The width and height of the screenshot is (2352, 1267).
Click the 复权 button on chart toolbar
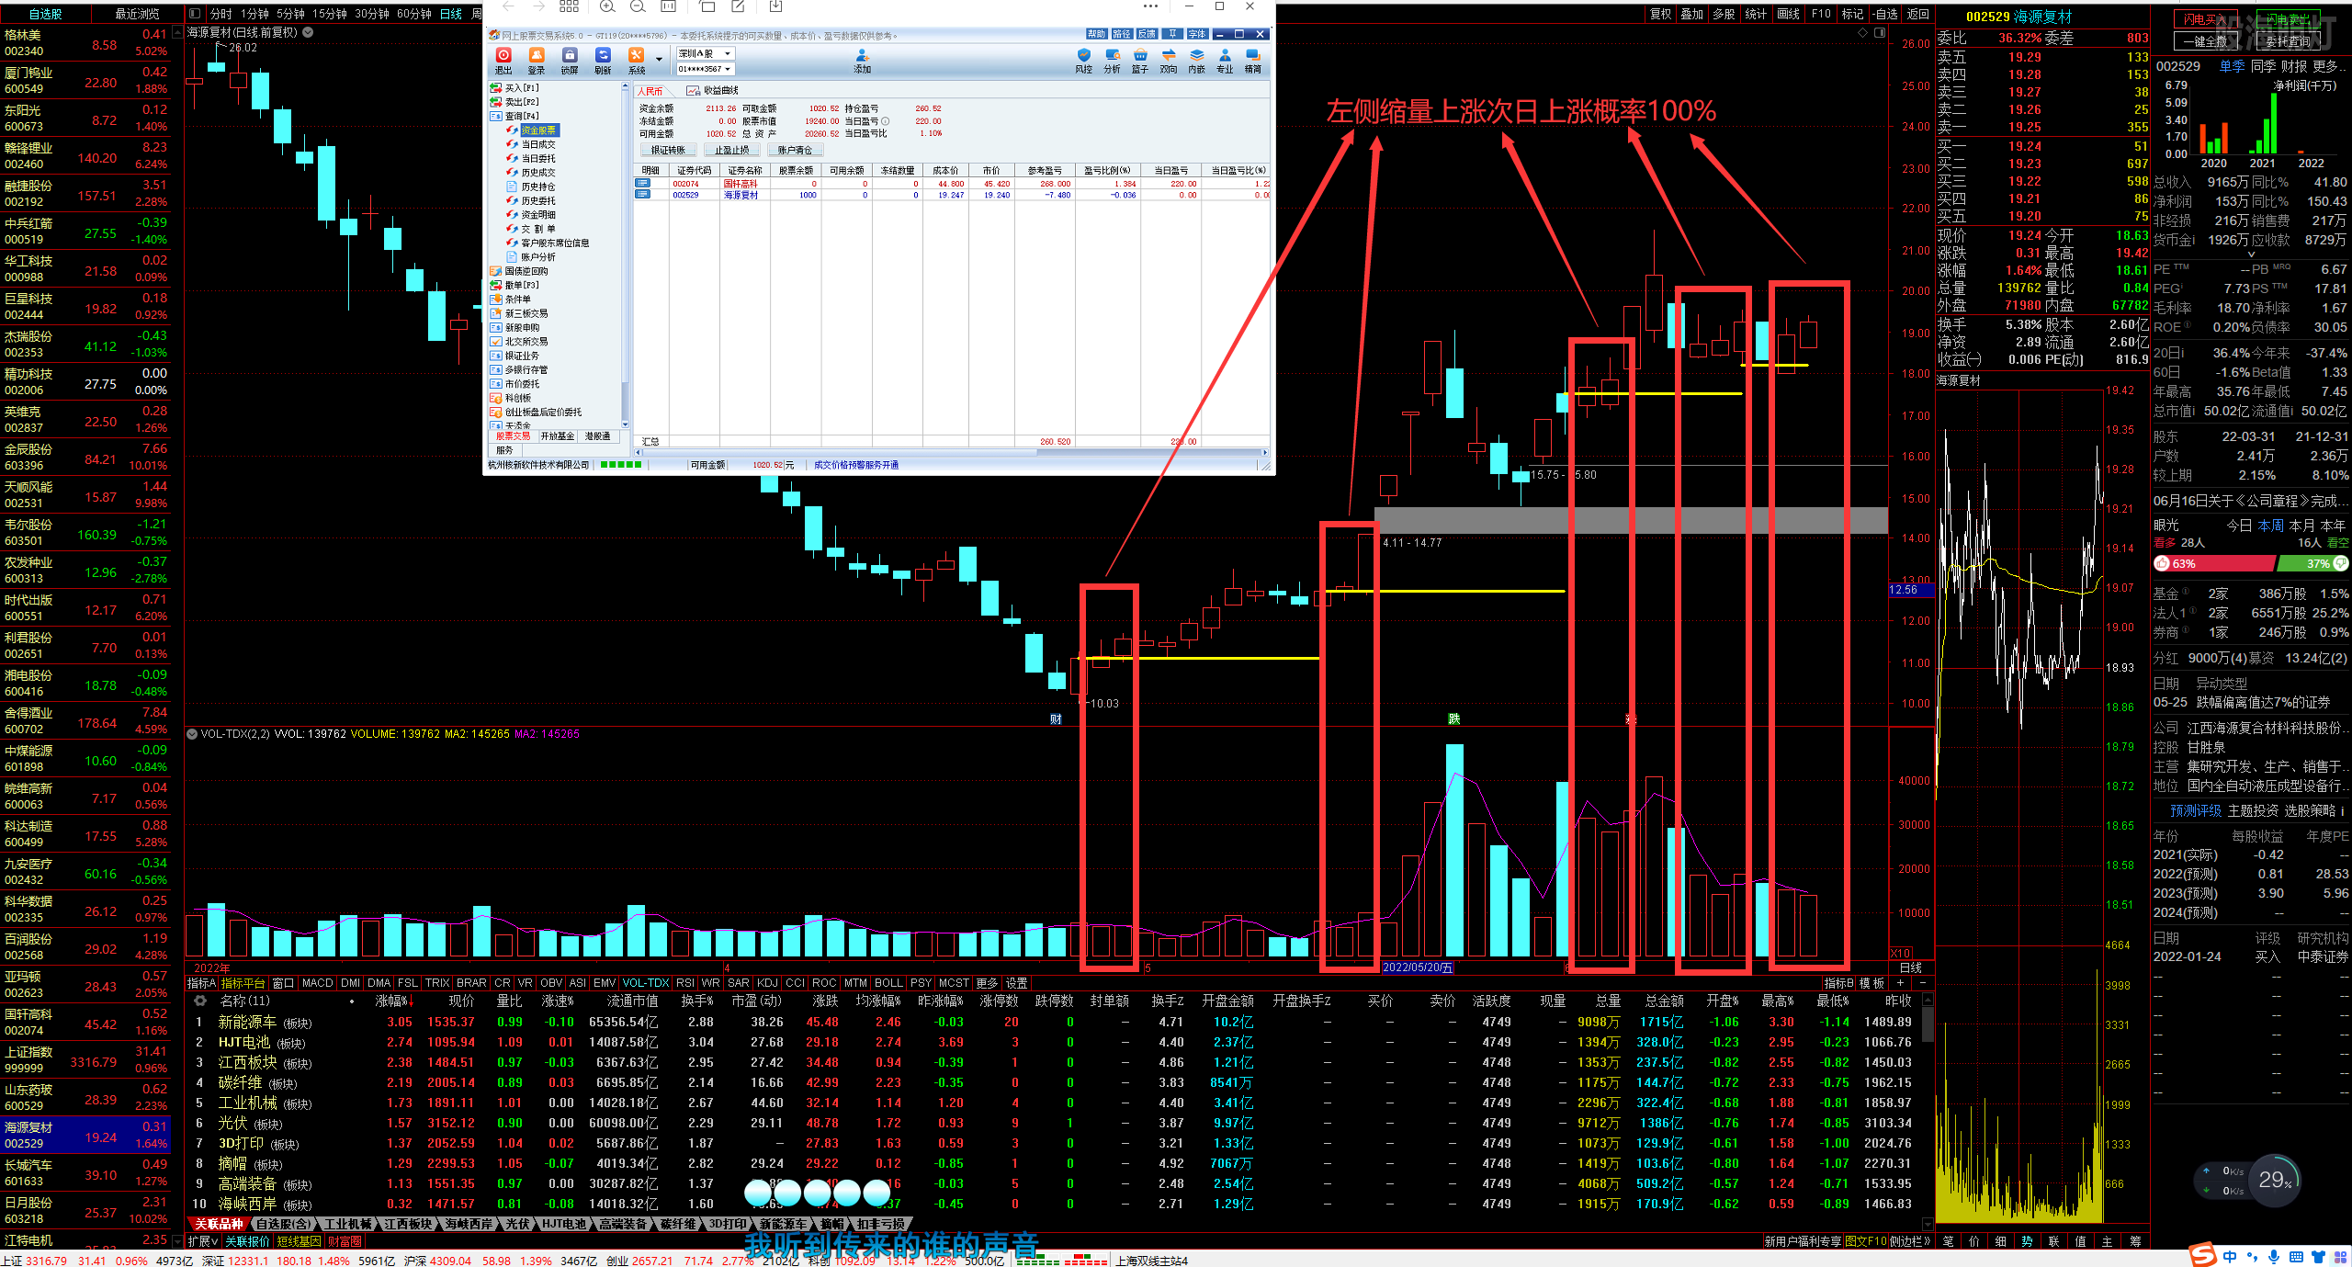point(1660,14)
